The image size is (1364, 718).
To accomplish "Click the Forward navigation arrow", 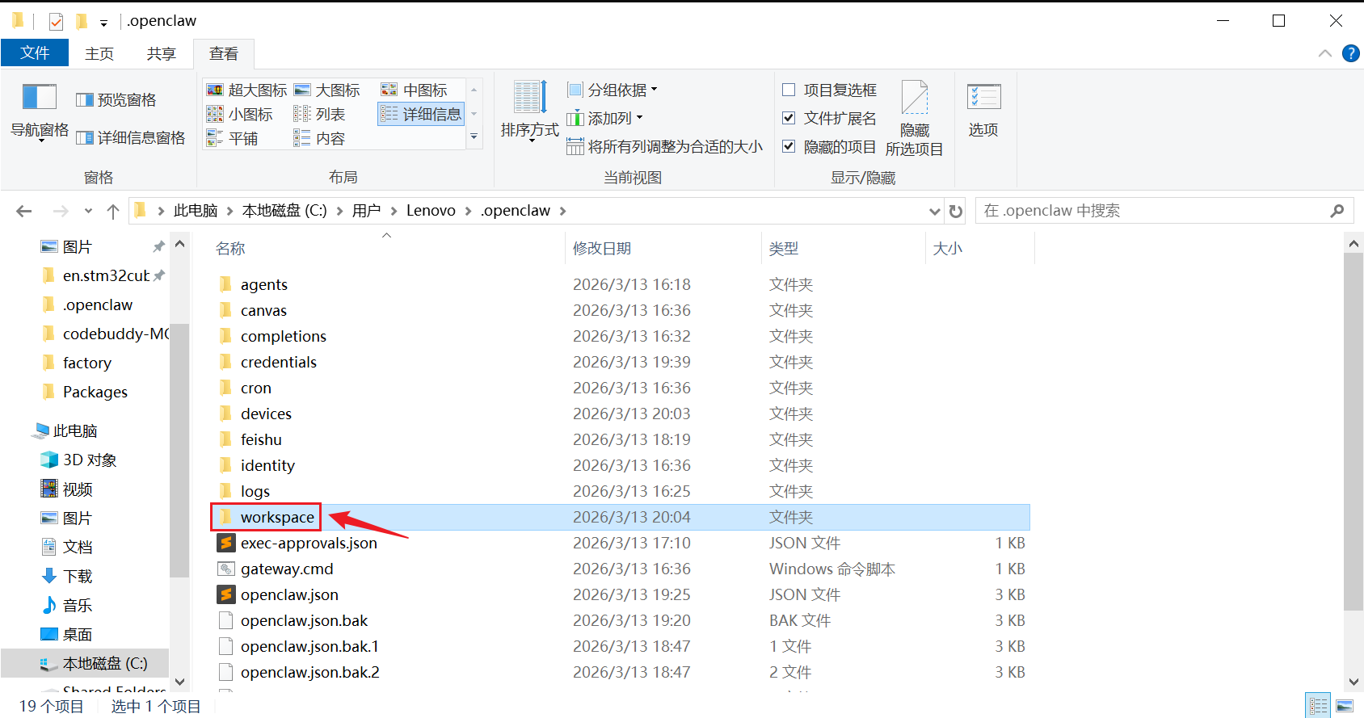I will coord(61,211).
